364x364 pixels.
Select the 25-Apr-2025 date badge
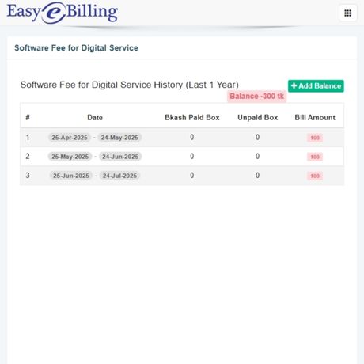pyautogui.click(x=70, y=138)
